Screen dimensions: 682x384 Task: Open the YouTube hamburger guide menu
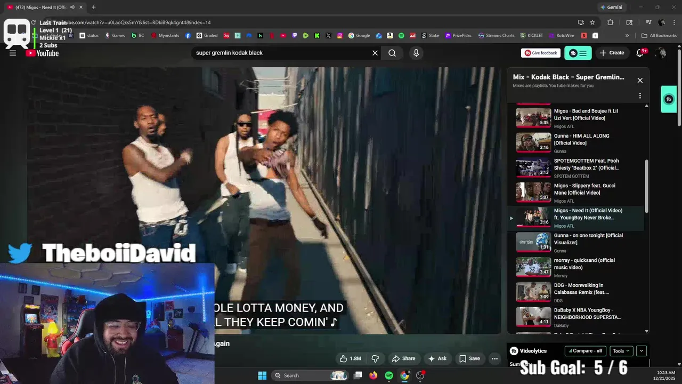[x=13, y=53]
